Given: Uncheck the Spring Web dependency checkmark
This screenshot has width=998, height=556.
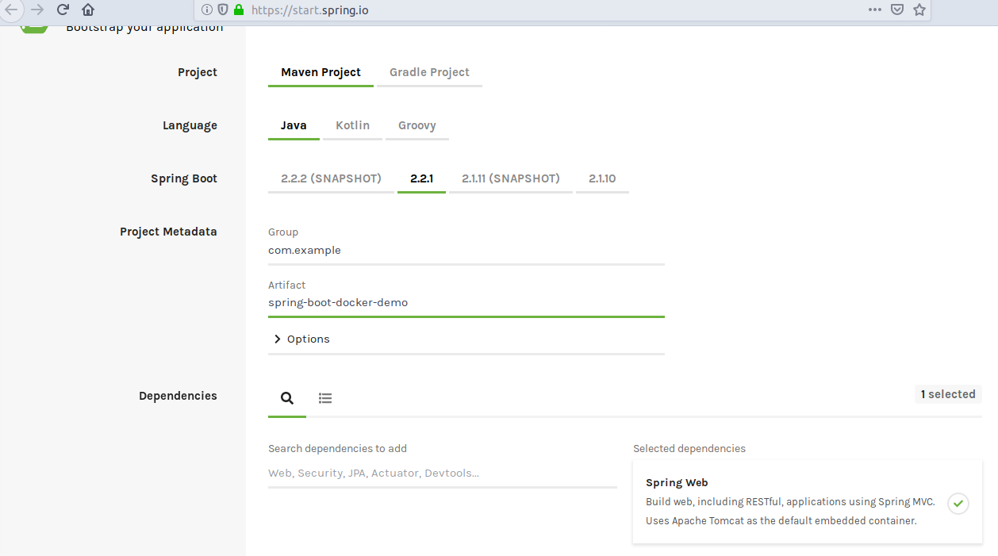Looking at the screenshot, I should click(x=958, y=503).
